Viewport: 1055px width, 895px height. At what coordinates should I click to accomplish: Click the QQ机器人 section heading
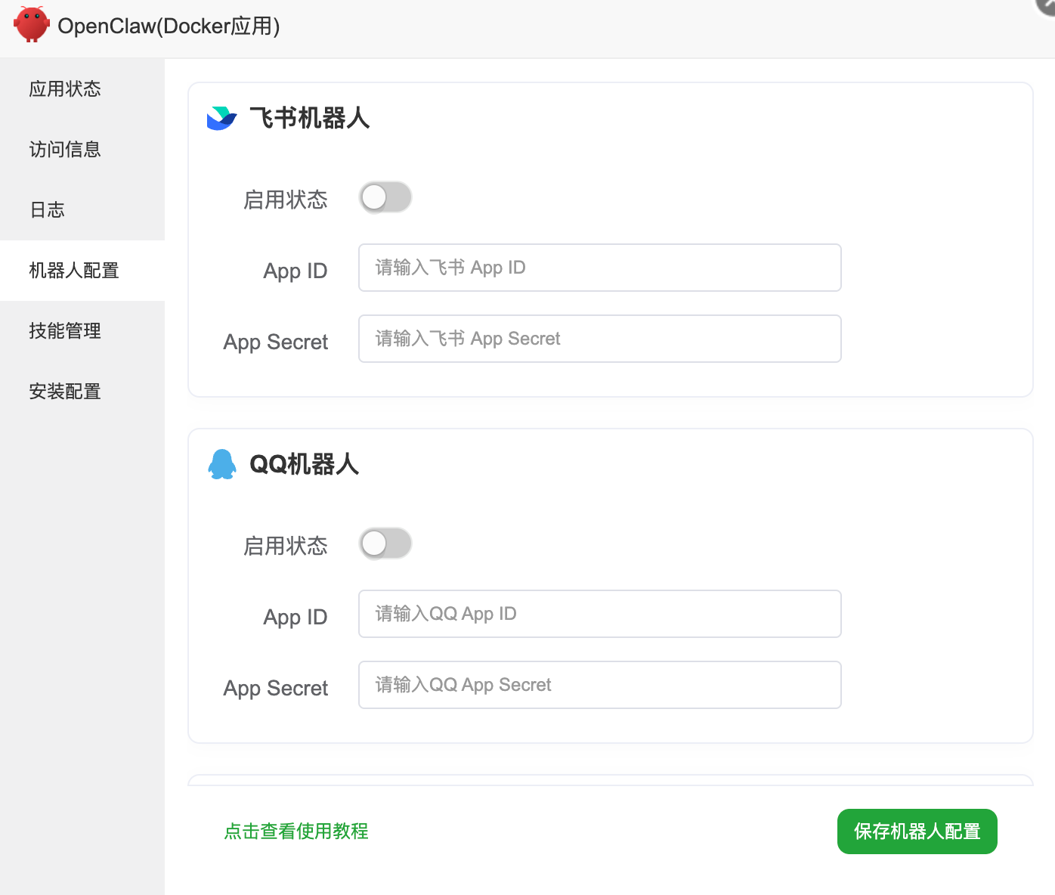click(x=304, y=464)
